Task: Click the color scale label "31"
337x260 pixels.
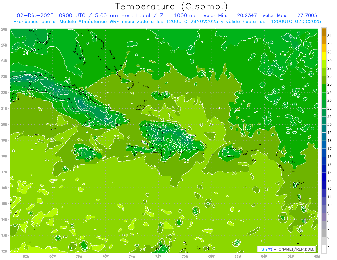Action: click(329, 36)
